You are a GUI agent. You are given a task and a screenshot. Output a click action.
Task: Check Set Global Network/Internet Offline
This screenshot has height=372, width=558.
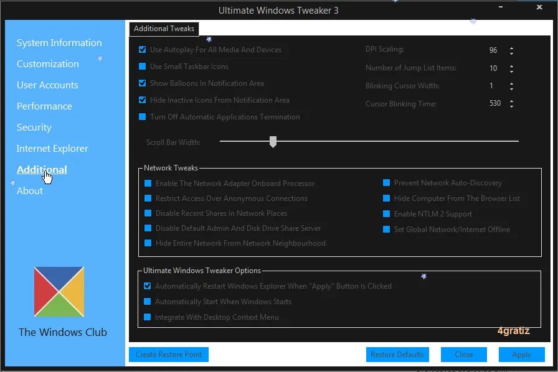(x=386, y=230)
